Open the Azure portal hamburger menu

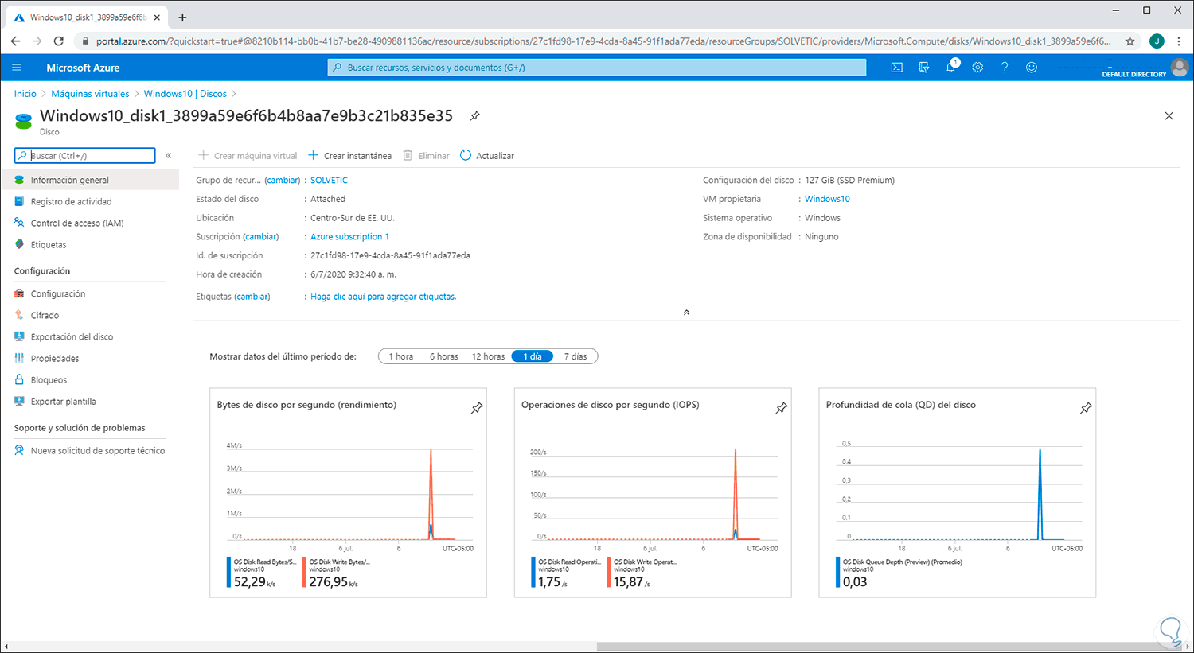[x=17, y=68]
